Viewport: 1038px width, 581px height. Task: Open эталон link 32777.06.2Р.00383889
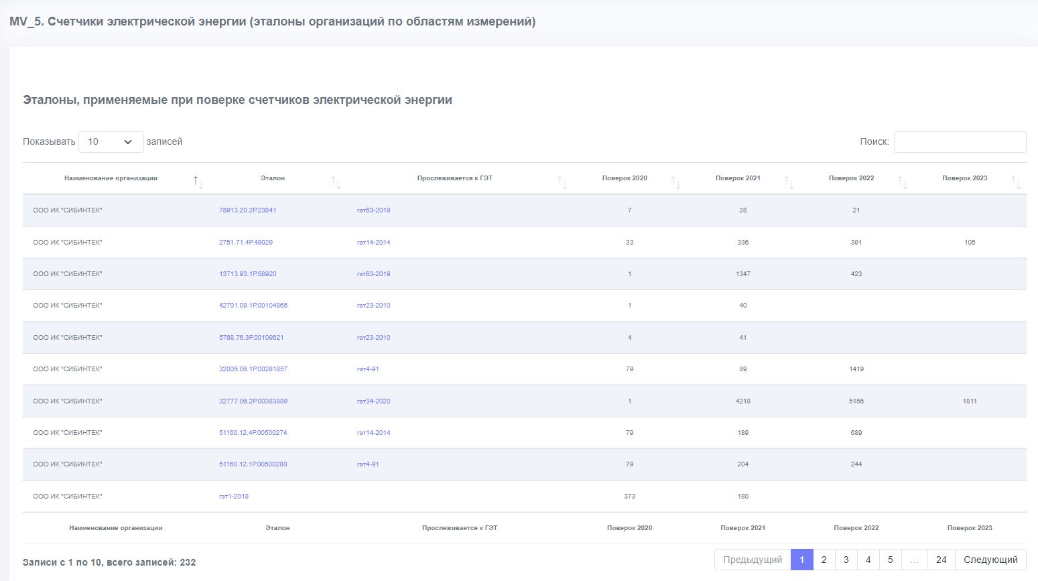point(253,401)
